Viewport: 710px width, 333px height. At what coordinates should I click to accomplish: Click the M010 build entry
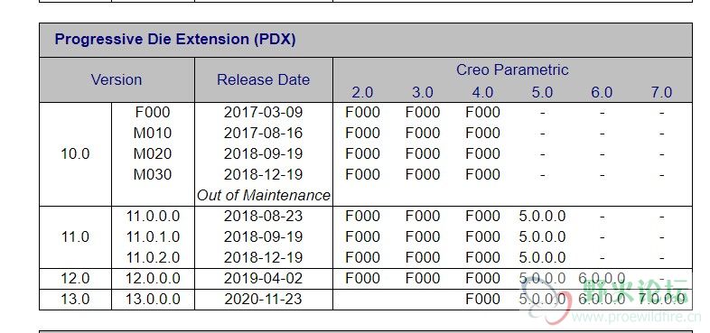click(x=153, y=133)
